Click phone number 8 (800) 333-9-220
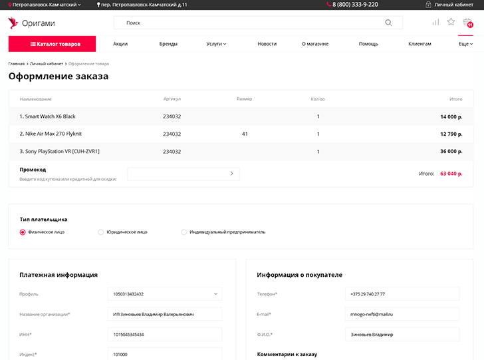Viewport: 484px width, 360px height. point(355,5)
